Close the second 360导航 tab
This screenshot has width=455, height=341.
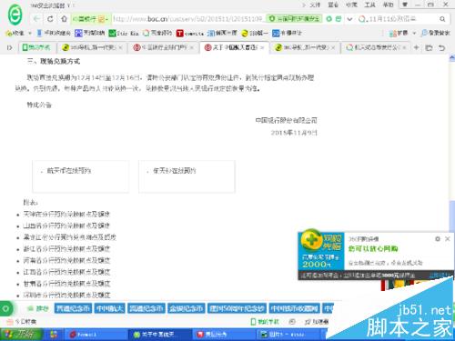pos(333,47)
